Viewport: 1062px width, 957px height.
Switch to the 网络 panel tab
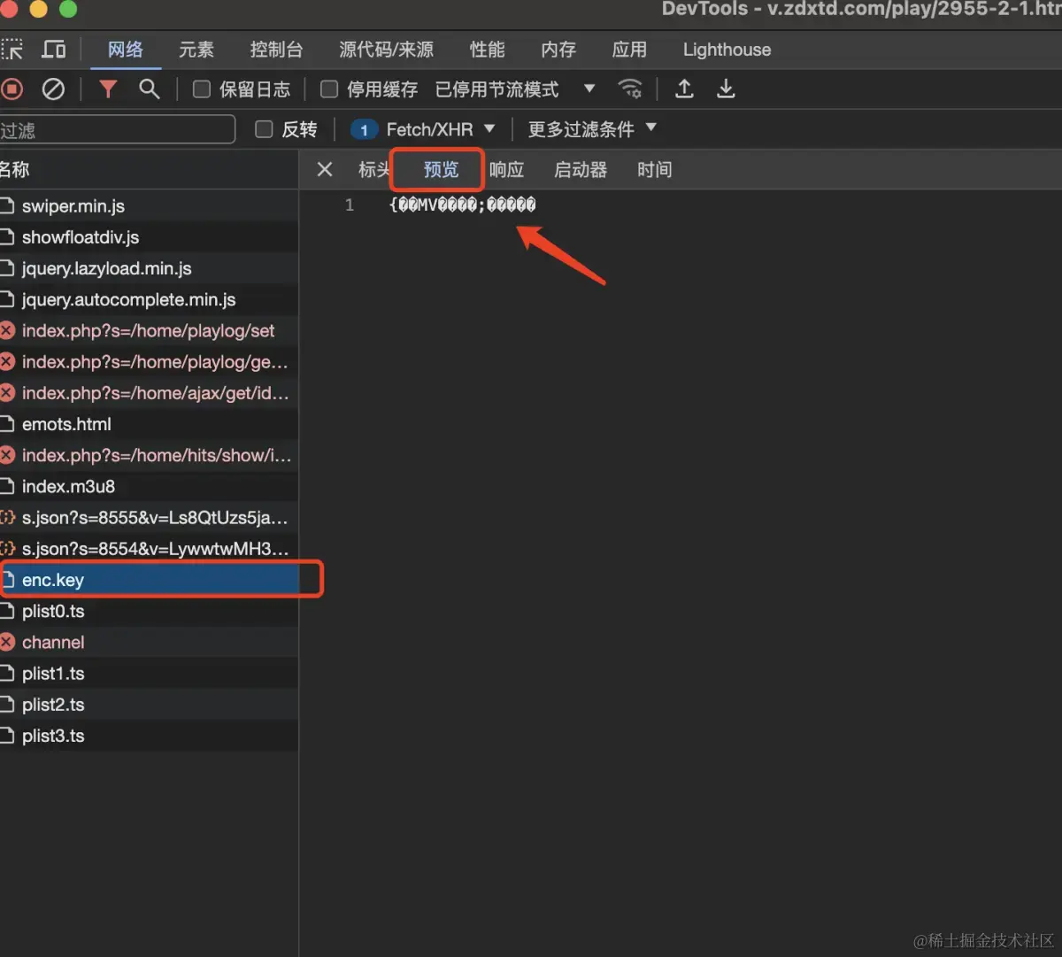[126, 50]
